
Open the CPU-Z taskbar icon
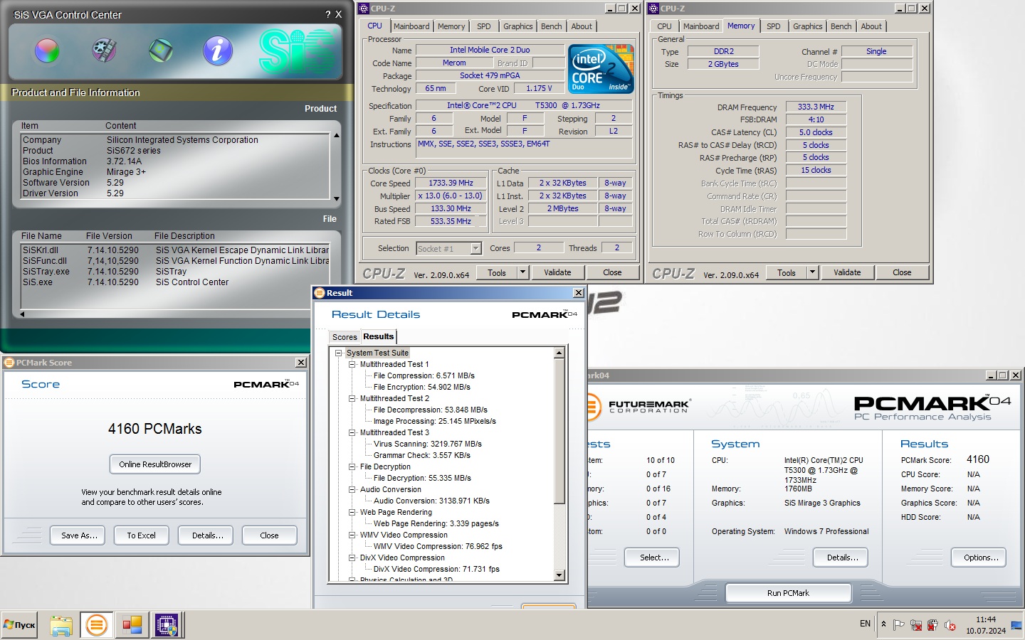pyautogui.click(x=167, y=625)
